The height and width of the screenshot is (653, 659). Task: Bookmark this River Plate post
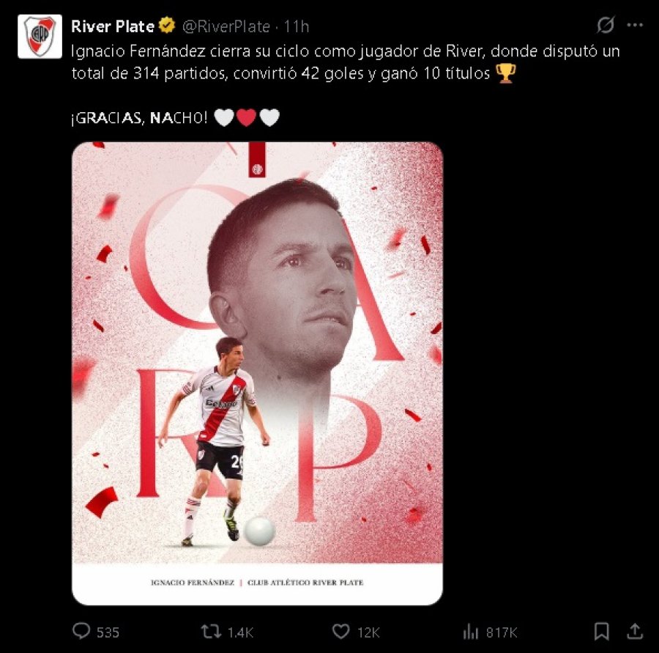pos(601,631)
